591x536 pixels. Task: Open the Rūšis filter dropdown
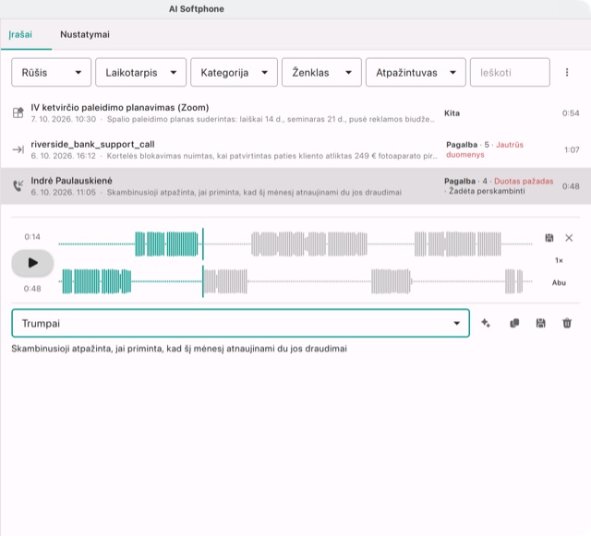point(52,72)
